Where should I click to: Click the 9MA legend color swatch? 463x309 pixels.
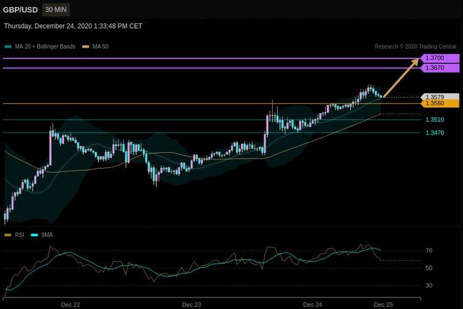[x=35, y=235]
